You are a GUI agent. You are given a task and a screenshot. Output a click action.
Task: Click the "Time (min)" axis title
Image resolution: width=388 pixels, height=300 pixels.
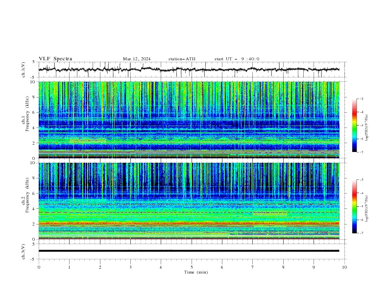tap(196, 272)
